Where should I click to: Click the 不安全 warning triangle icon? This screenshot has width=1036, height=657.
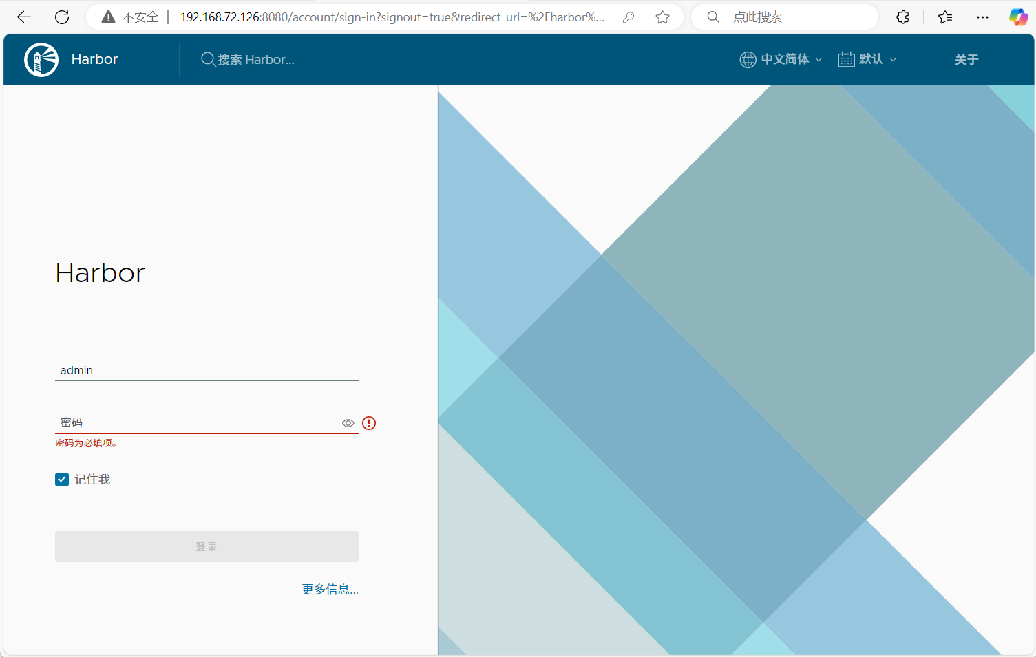(x=108, y=17)
